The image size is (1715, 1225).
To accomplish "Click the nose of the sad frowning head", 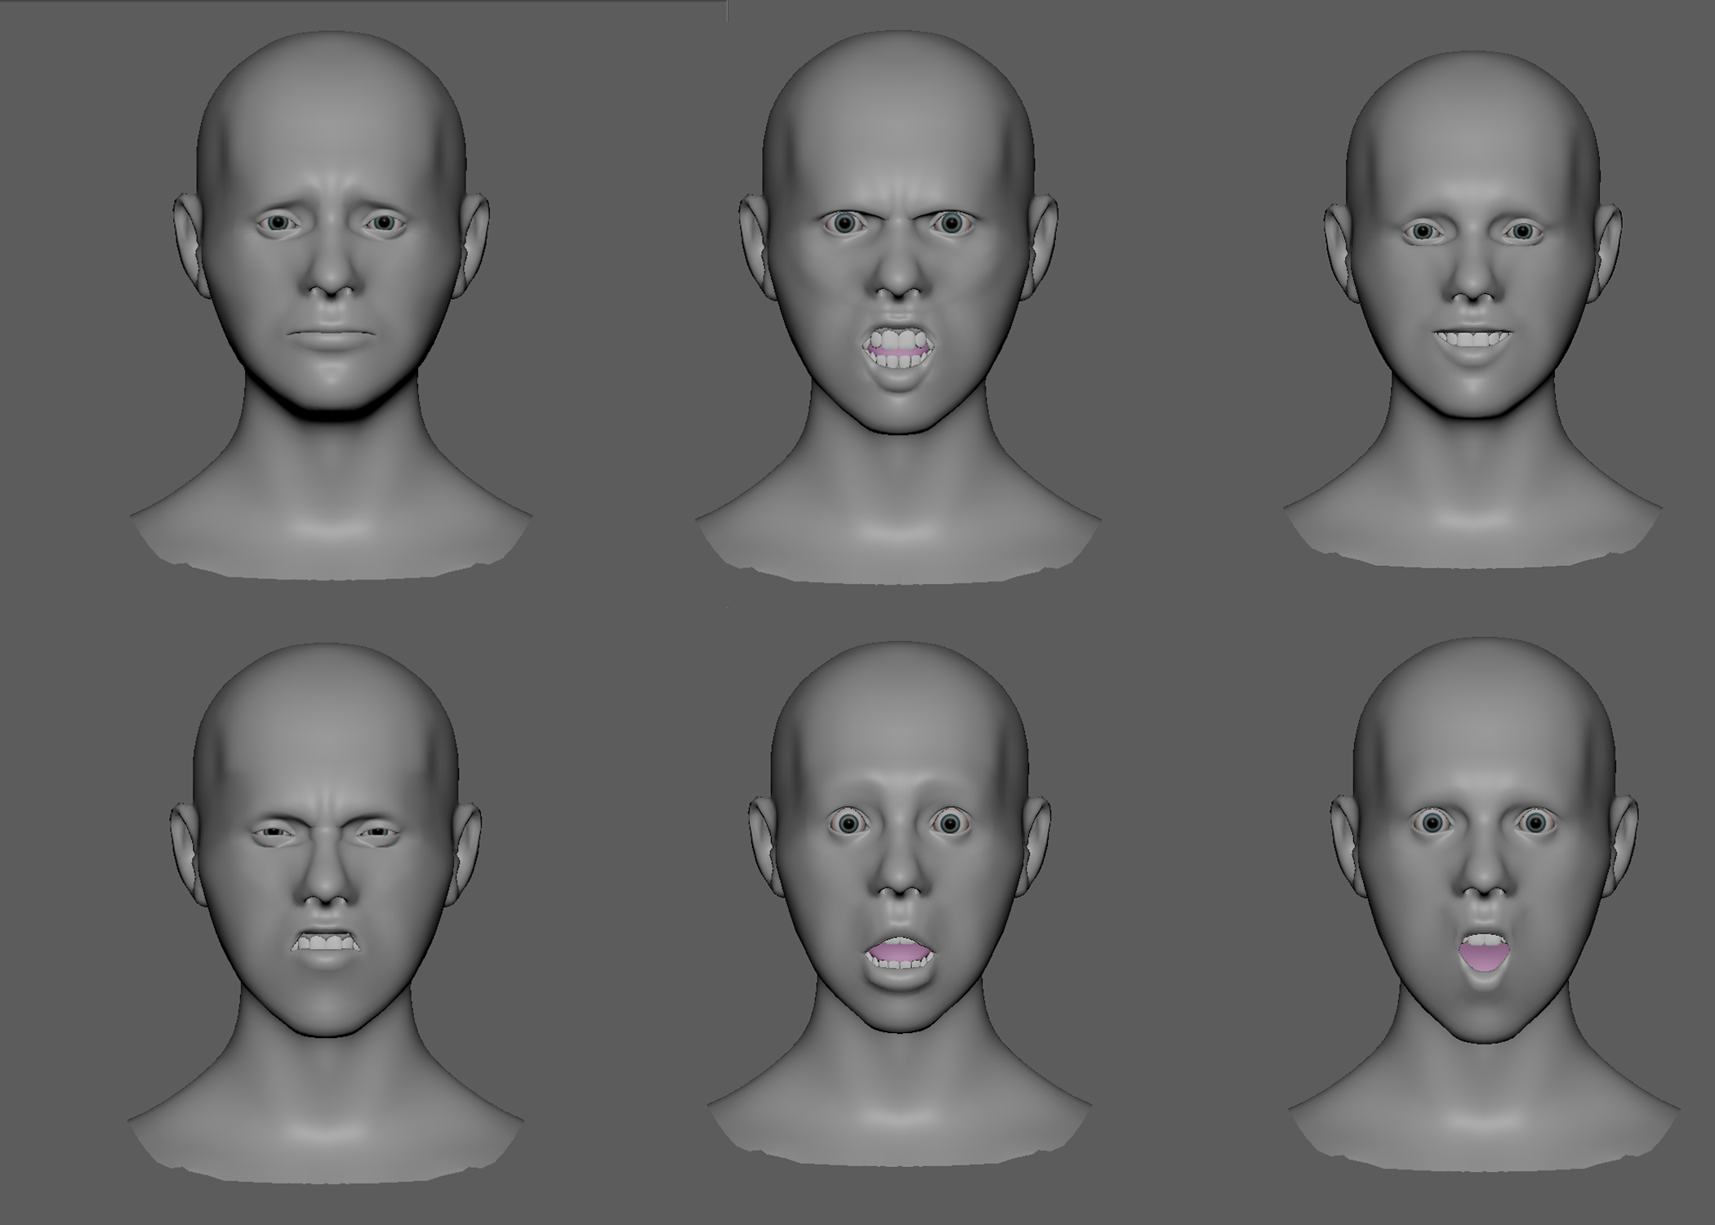I will [331, 274].
